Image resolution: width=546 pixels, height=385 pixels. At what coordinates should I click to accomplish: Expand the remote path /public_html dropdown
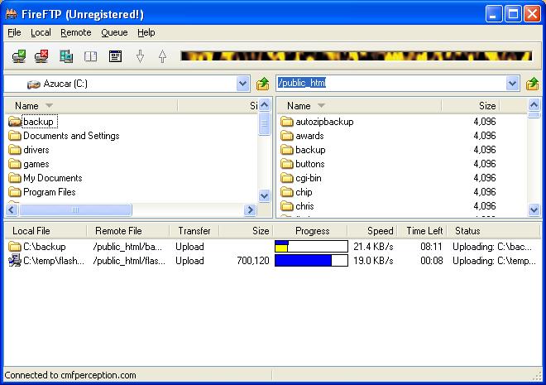(513, 84)
